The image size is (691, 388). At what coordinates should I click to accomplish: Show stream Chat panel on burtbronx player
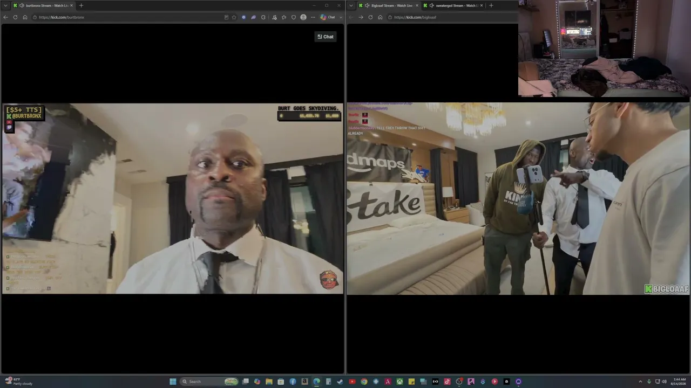[x=326, y=37]
